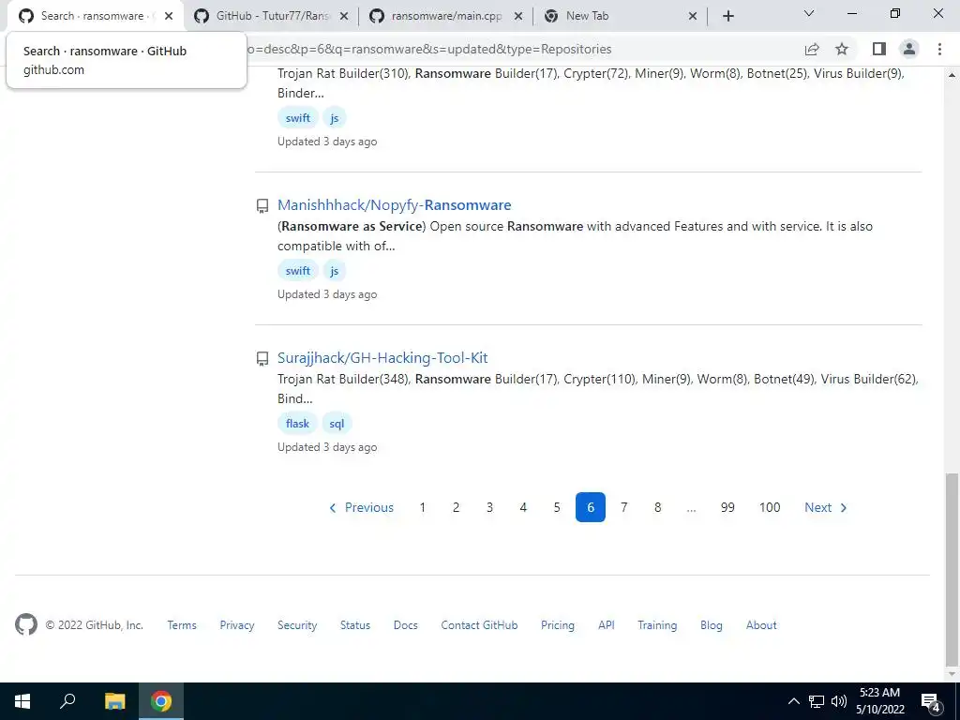Select the sql topic tag
Screen dimensions: 960x720
pyautogui.click(x=337, y=424)
